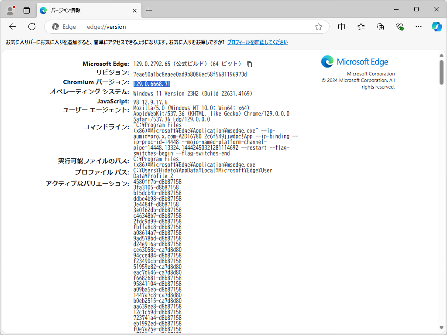447x335 pixels.
Task: Open the Settings and more menu
Action: 418,27
